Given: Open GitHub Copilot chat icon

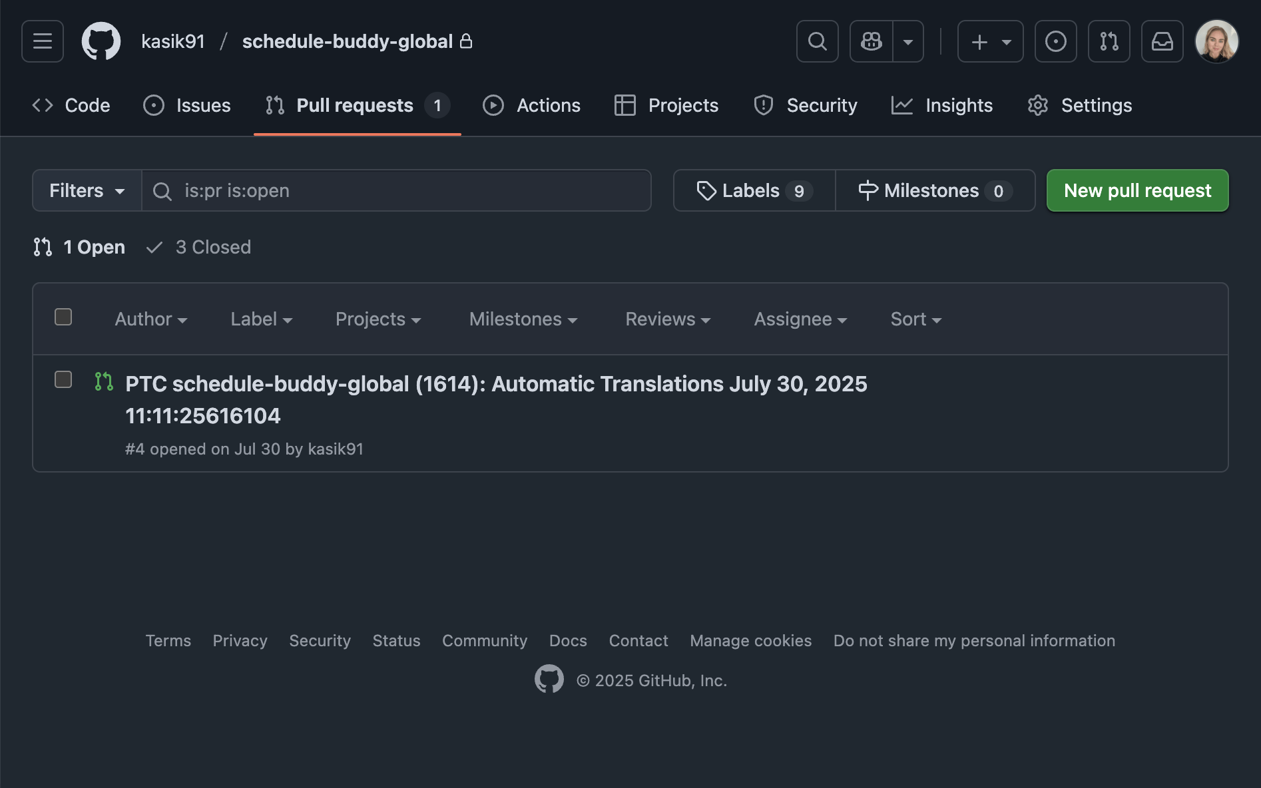Looking at the screenshot, I should (x=871, y=41).
